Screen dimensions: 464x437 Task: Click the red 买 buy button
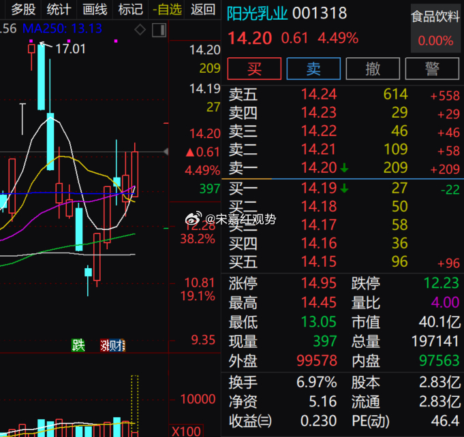(x=254, y=69)
